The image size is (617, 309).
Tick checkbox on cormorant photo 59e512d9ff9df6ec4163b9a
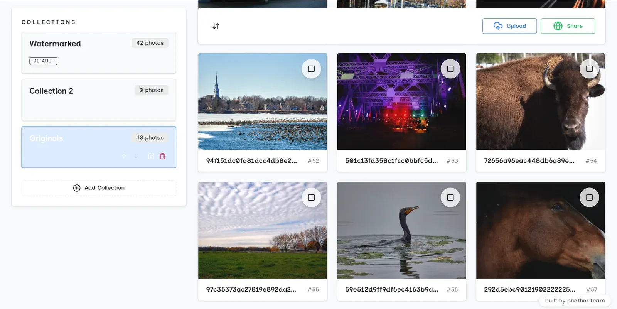[x=450, y=198]
